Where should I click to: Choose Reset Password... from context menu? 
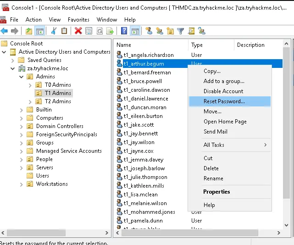(230, 101)
